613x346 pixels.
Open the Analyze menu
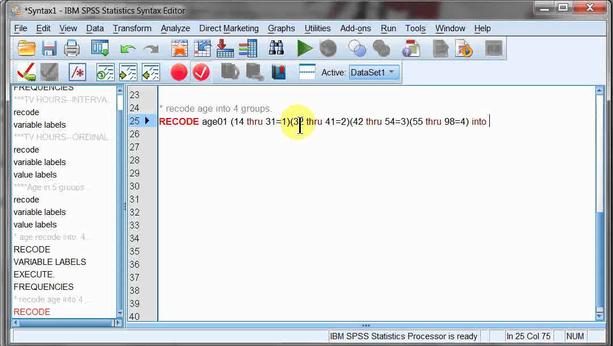175,28
